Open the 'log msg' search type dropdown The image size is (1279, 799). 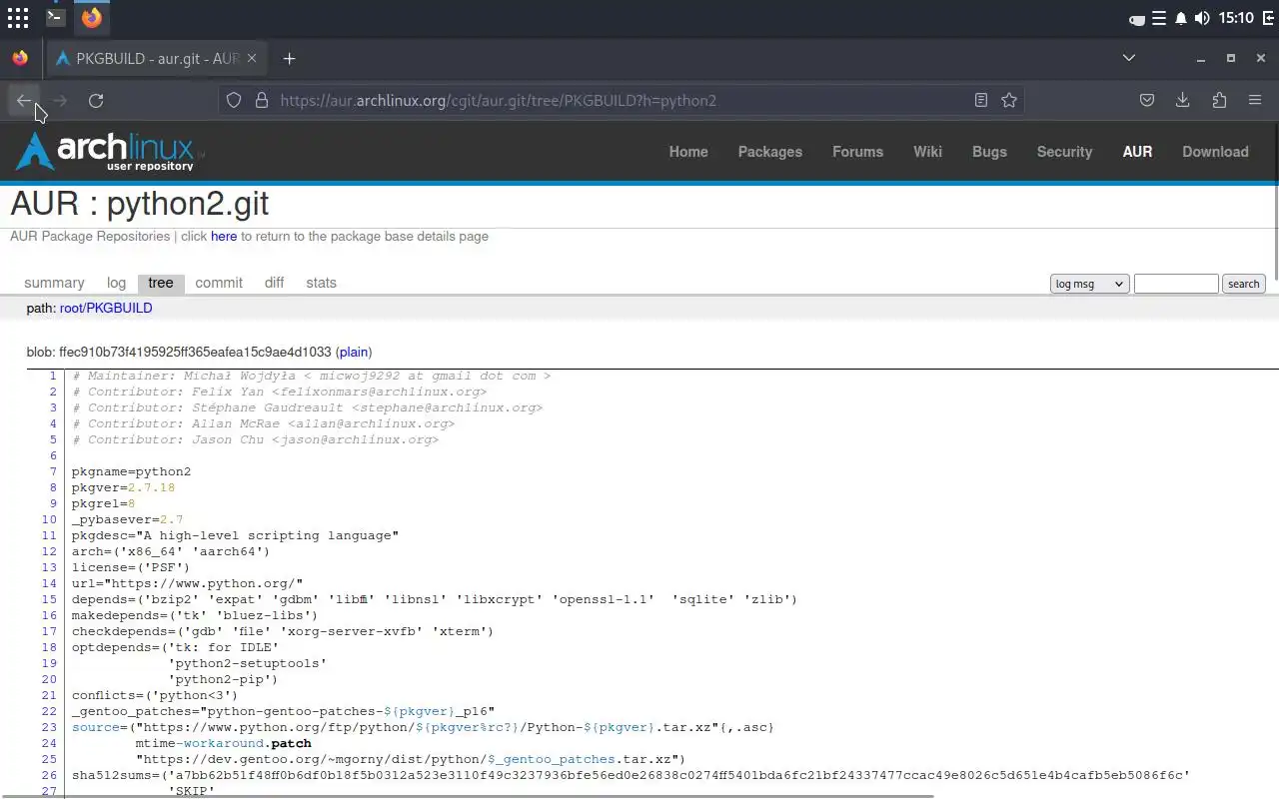point(1089,284)
